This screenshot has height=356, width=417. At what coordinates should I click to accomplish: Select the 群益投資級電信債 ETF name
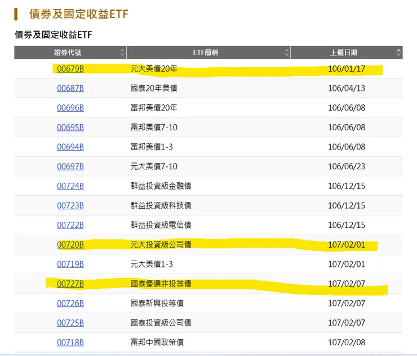tap(161, 225)
